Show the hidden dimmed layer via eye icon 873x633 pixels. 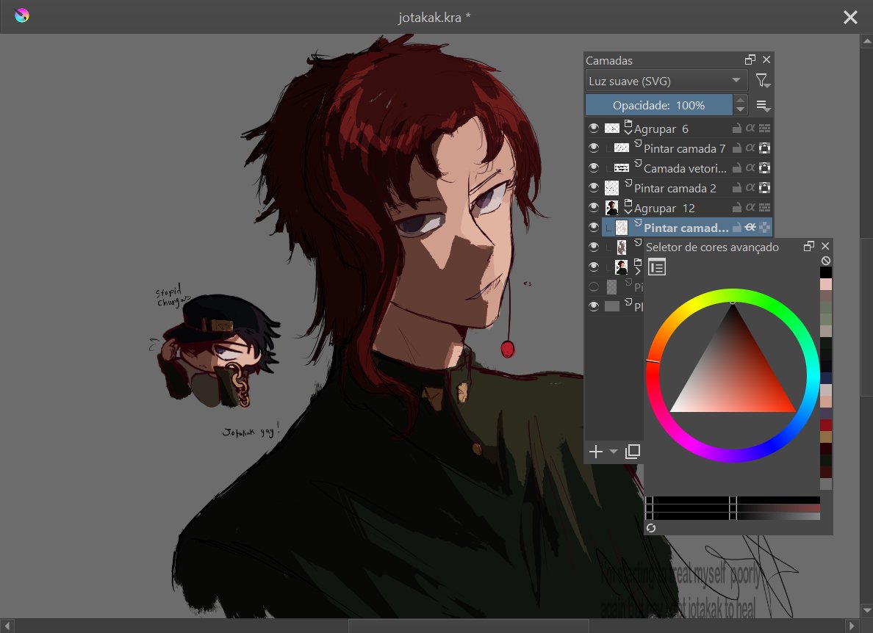594,287
